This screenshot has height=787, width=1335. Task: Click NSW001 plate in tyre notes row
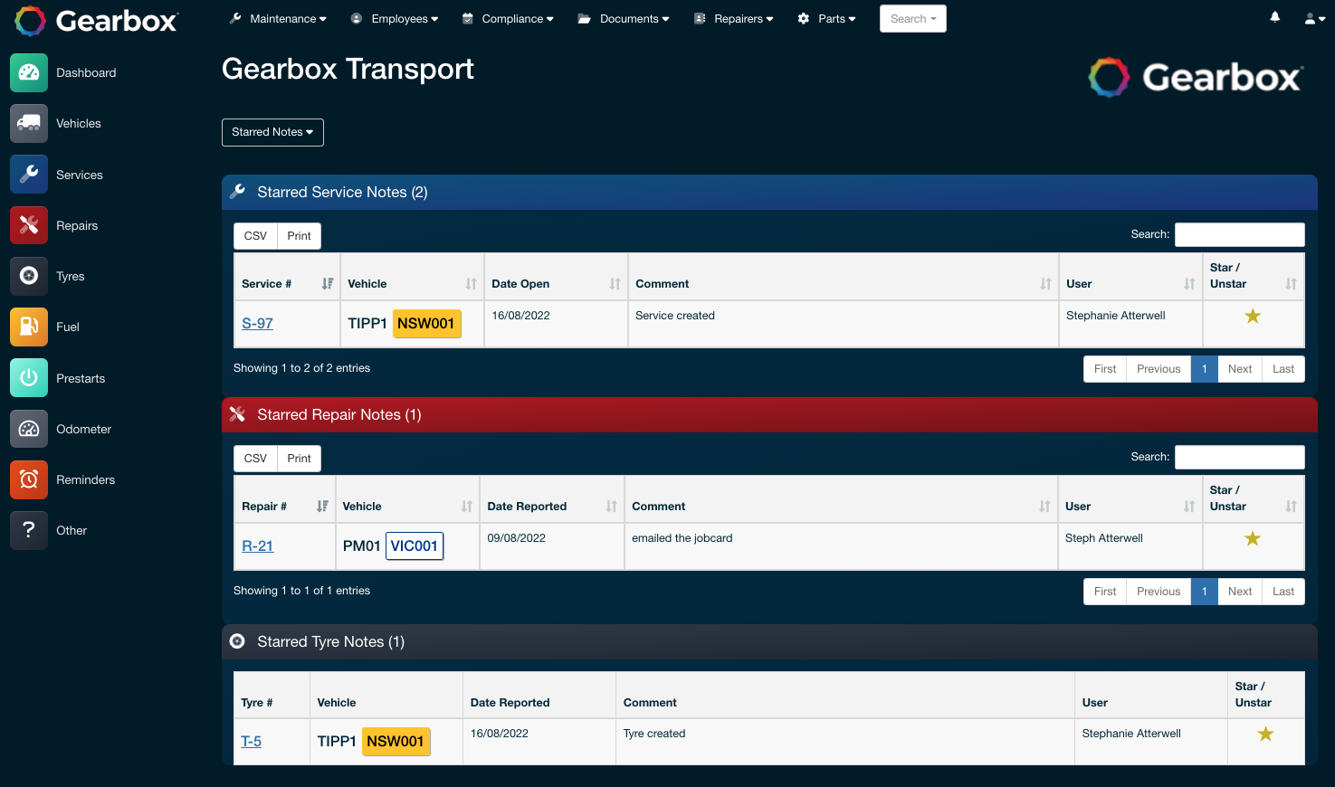point(396,742)
